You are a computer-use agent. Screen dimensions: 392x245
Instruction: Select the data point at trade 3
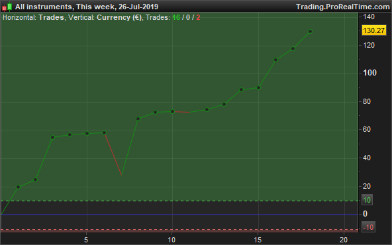click(x=52, y=137)
